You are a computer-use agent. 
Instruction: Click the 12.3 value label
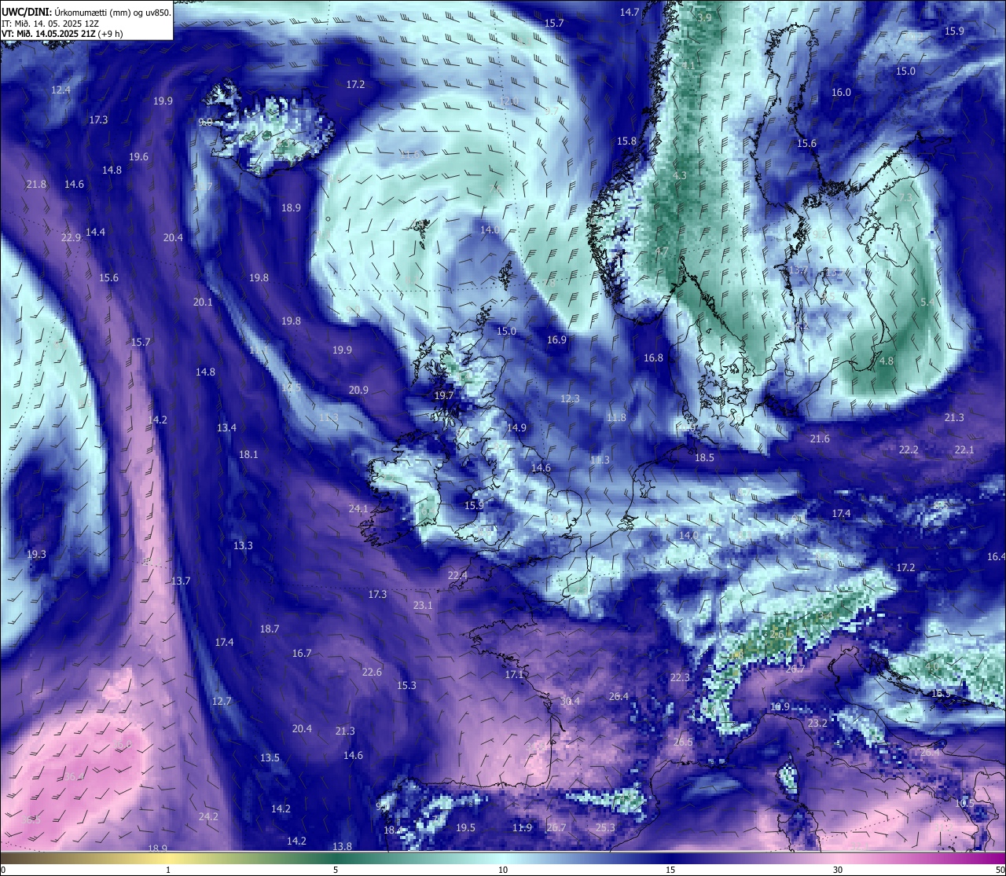(570, 399)
